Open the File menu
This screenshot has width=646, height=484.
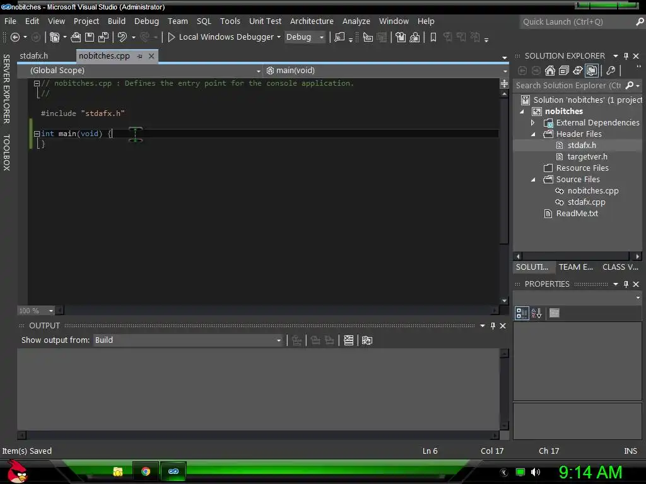tap(10, 21)
